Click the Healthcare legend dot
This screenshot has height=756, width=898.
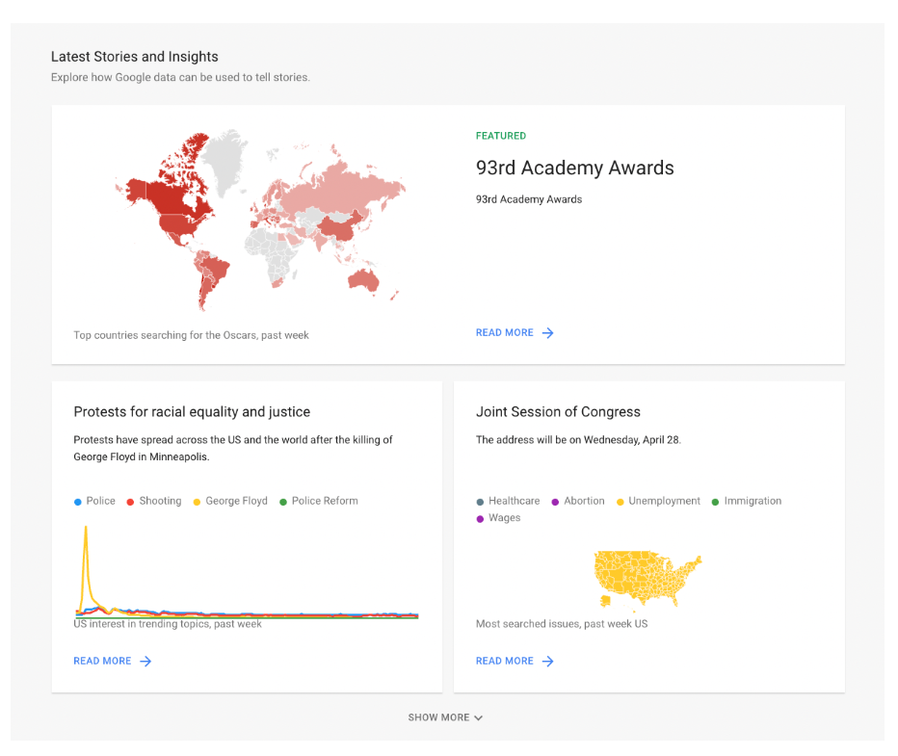tap(480, 502)
